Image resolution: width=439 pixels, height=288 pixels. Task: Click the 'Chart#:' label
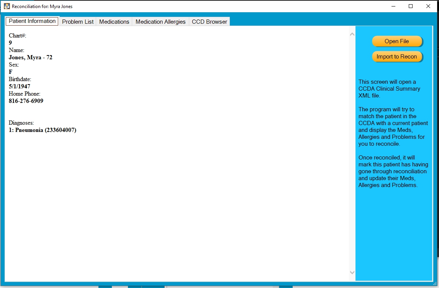[x=17, y=36]
